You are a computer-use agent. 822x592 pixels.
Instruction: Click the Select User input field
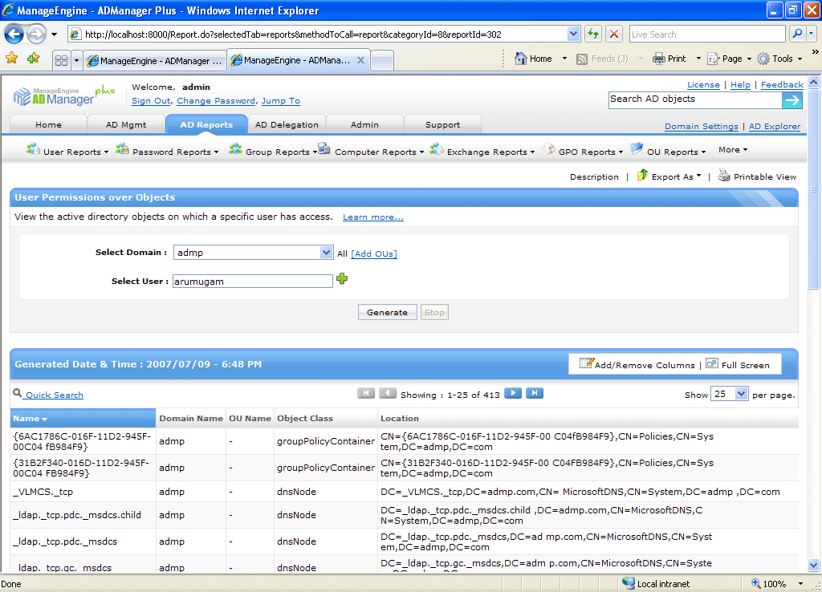[x=253, y=282]
